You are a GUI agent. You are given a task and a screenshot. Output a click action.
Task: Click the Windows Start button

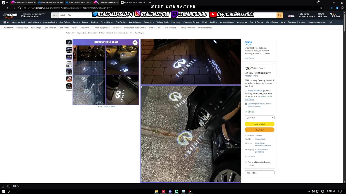pyautogui.click(x=3, y=191)
